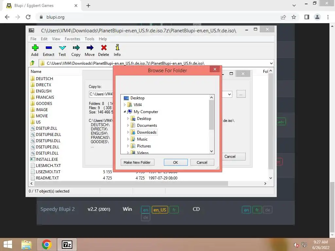
Task: Expand the Pictures tree node
Action: pyautogui.click(x=128, y=146)
